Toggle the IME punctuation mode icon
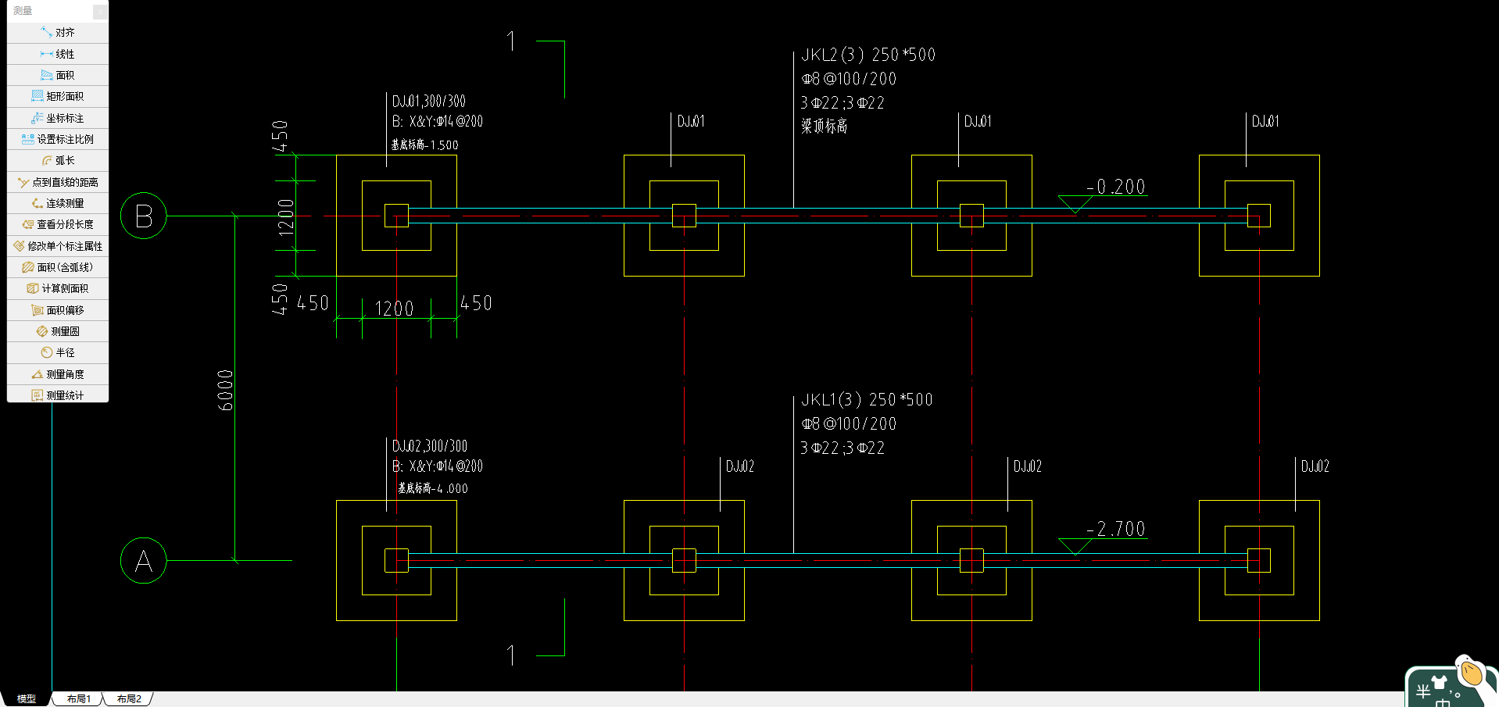Screen dimensions: 1499x707 point(1454,692)
